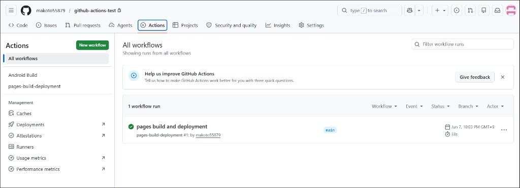This screenshot has height=188, width=520.
Task: Click the Give feedback button
Action: click(x=475, y=77)
